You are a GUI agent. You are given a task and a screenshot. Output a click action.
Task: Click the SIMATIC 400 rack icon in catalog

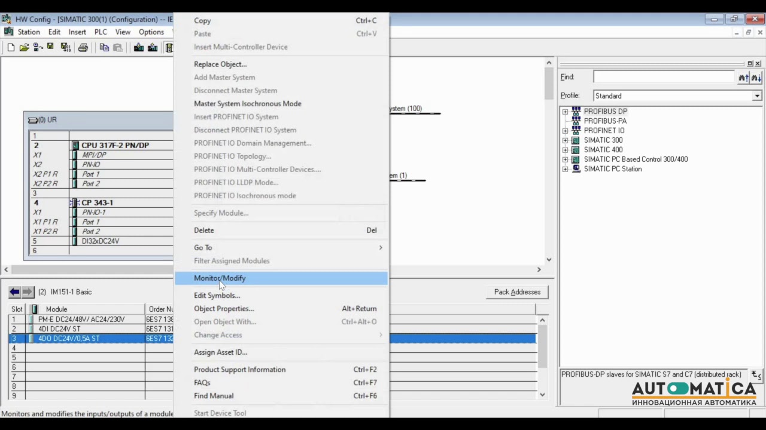coord(576,150)
